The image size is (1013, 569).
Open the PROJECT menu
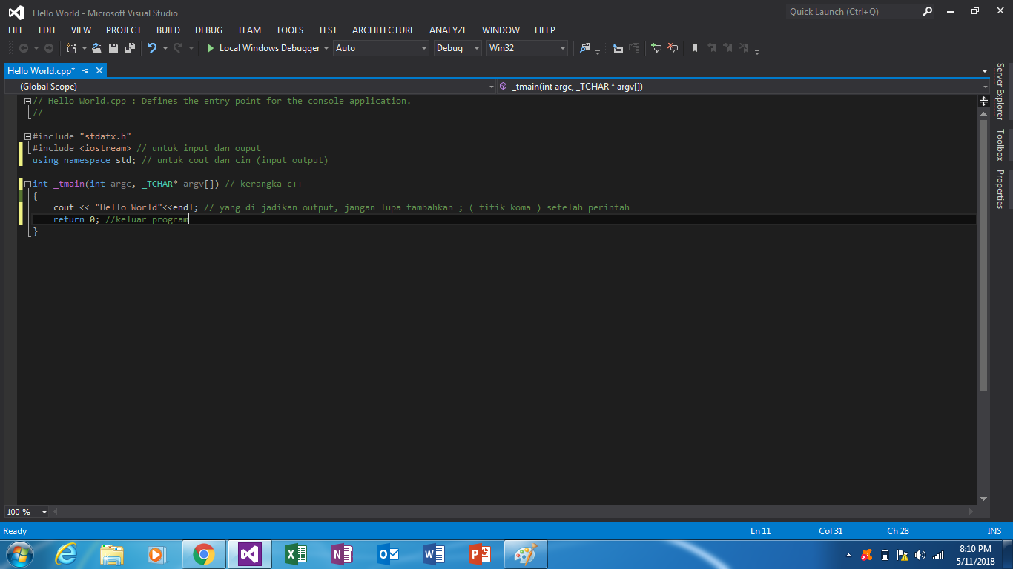click(x=124, y=30)
